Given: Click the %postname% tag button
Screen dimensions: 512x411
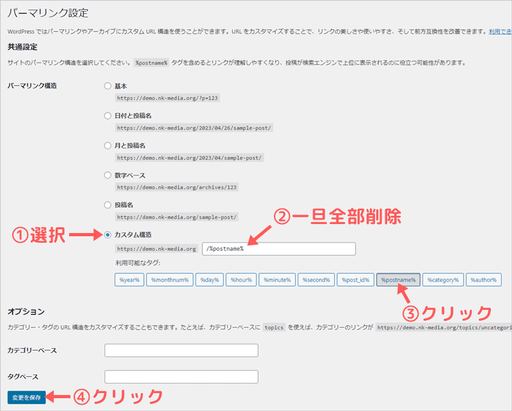Looking at the screenshot, I should (x=398, y=280).
